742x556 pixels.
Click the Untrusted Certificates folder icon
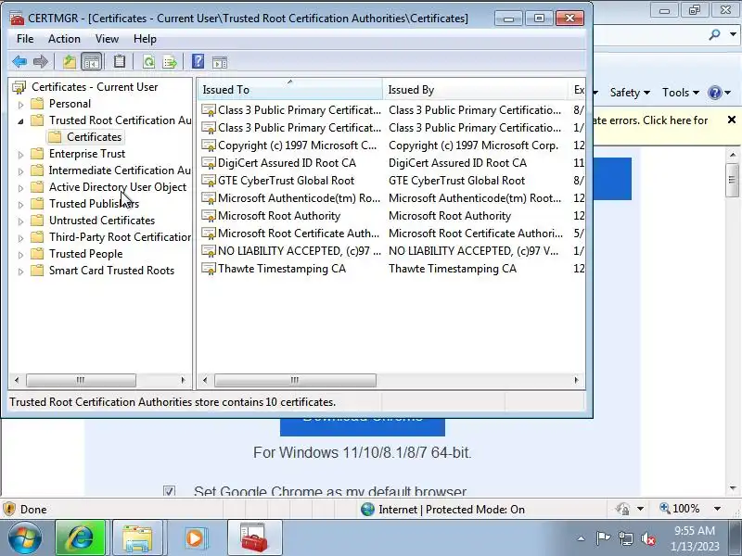click(x=37, y=221)
